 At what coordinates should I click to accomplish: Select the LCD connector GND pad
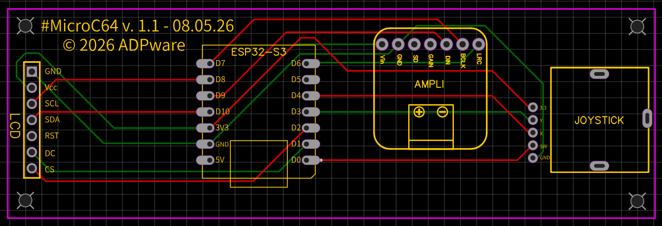(32, 71)
